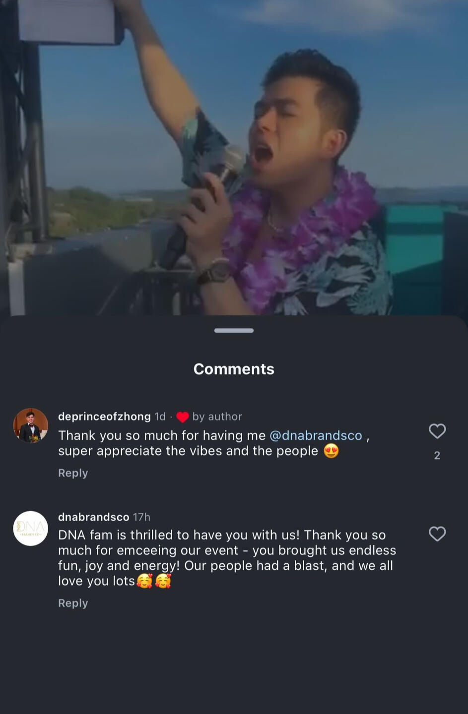View the like count of 2

click(x=437, y=456)
